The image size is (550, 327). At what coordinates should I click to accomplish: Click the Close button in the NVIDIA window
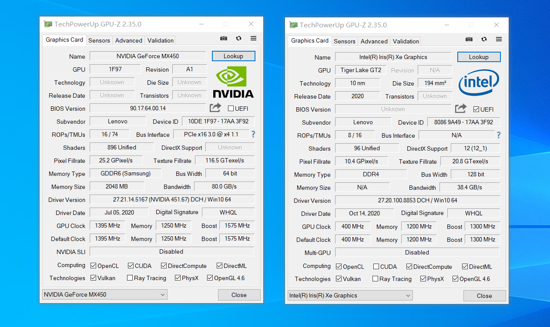click(x=239, y=295)
